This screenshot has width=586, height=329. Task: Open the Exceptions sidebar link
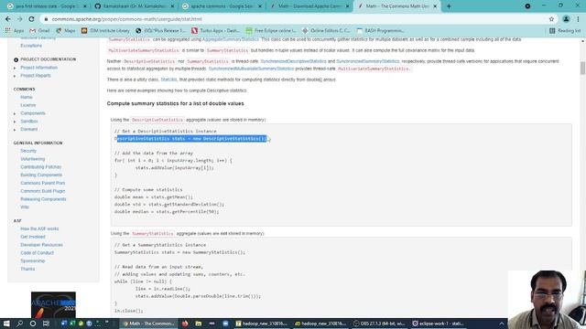coord(31,46)
